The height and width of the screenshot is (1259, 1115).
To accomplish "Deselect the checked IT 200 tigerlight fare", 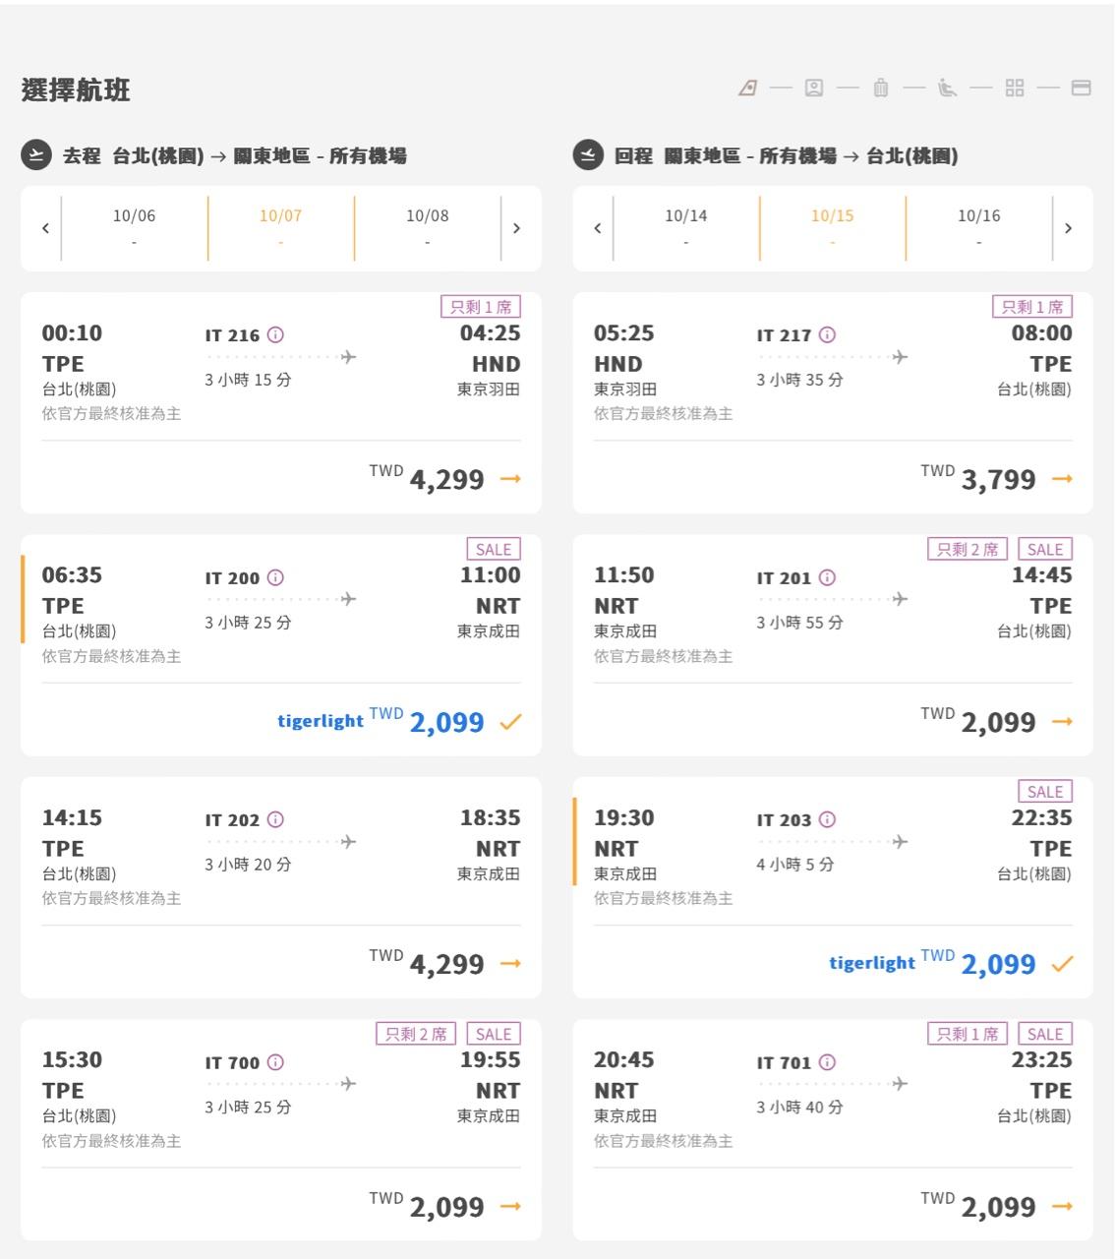I will [510, 722].
